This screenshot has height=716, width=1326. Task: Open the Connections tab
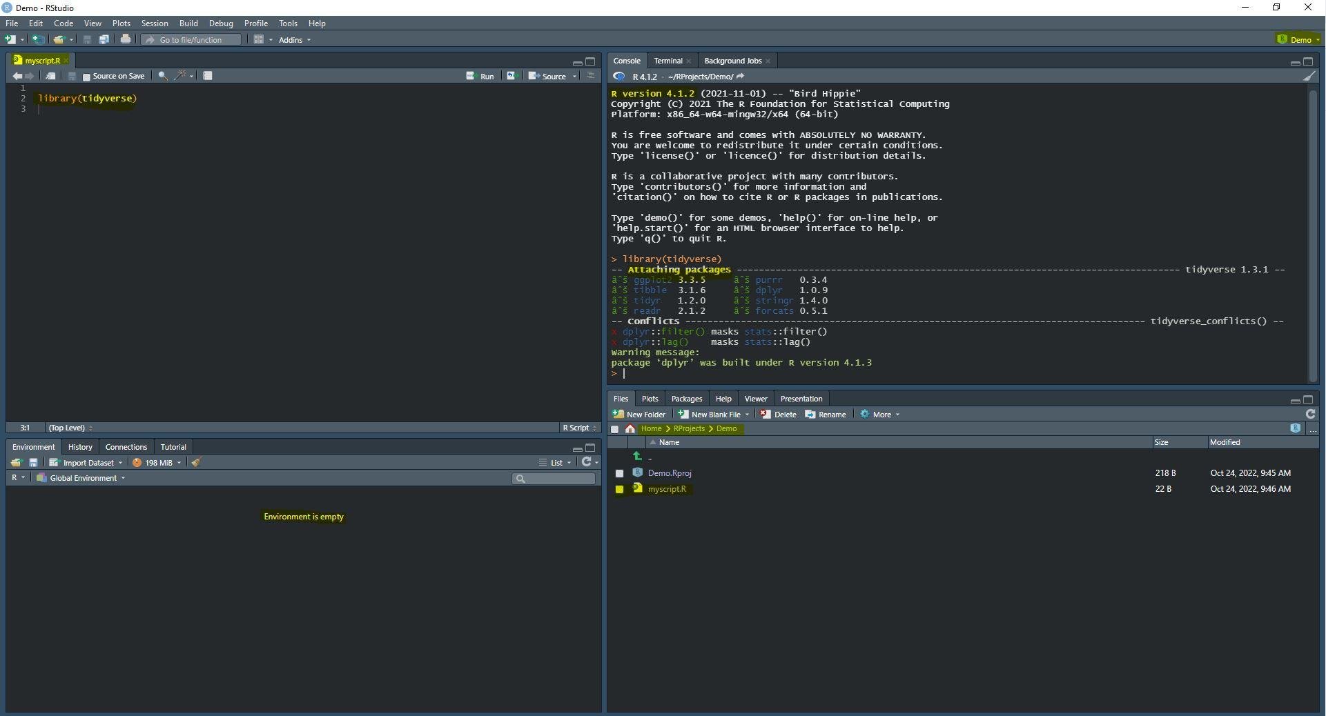coord(126,447)
